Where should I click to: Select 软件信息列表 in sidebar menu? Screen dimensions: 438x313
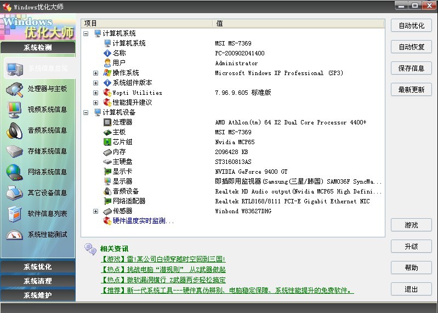pos(48,214)
